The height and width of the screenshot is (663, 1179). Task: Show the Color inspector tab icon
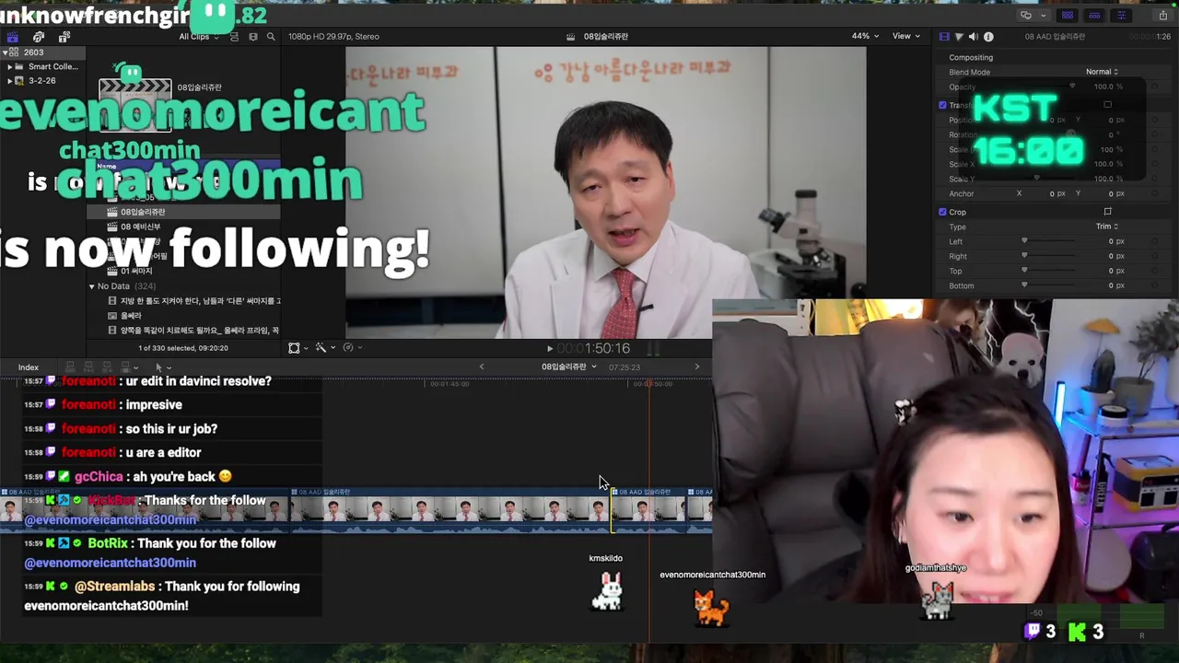[x=959, y=37]
